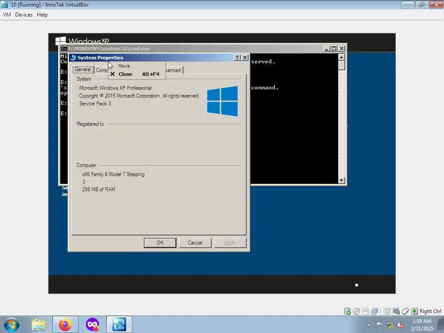Minimize the cmd.exe window
This screenshot has width=444, height=333.
tap(326, 49)
